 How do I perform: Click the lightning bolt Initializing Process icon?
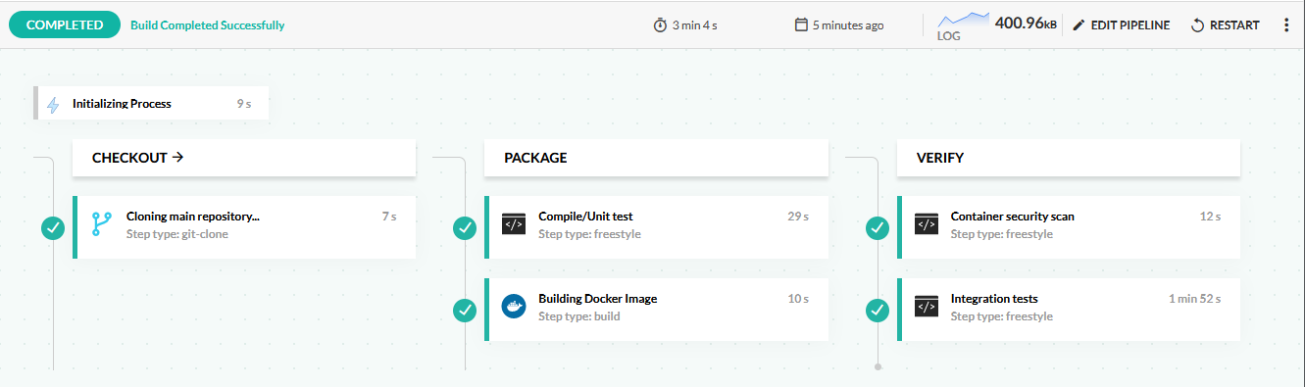(53, 104)
